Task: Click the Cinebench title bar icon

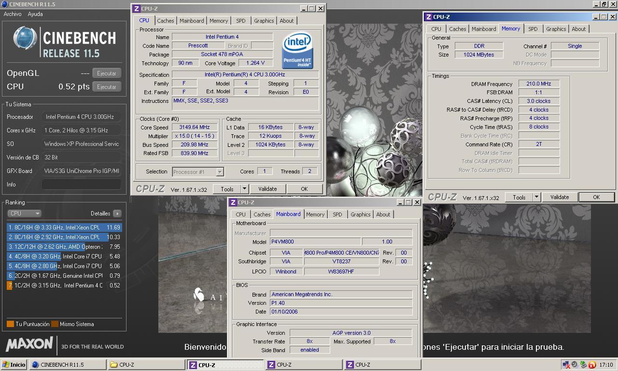Action: (x=5, y=4)
